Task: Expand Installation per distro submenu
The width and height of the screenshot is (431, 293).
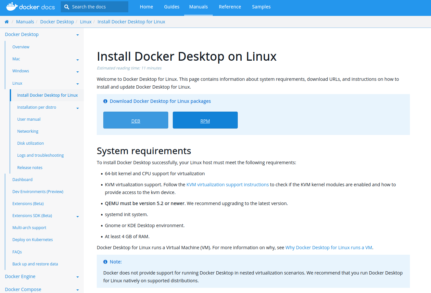Action: (78, 108)
